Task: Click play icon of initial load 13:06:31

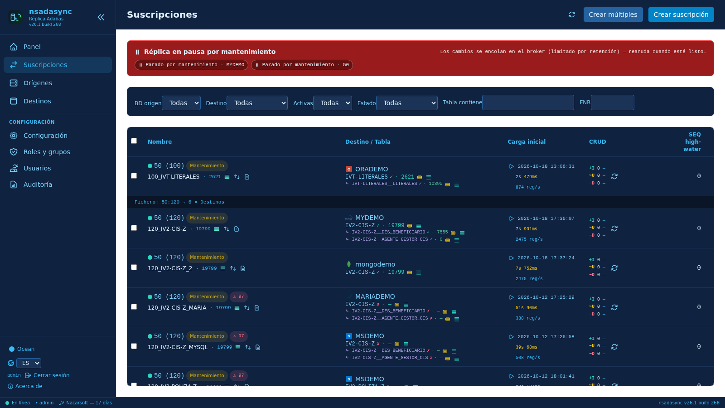Action: pos(512,166)
